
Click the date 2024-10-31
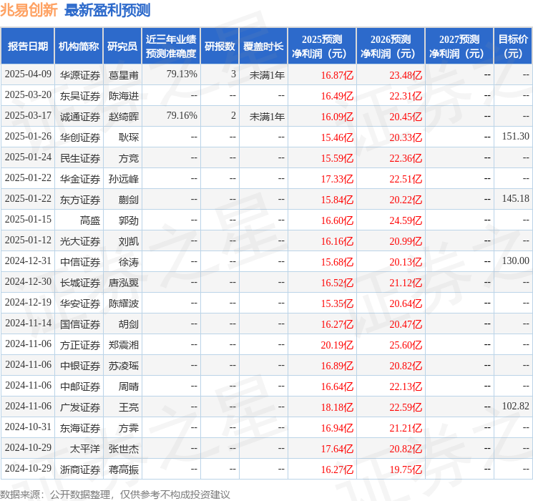(28, 427)
